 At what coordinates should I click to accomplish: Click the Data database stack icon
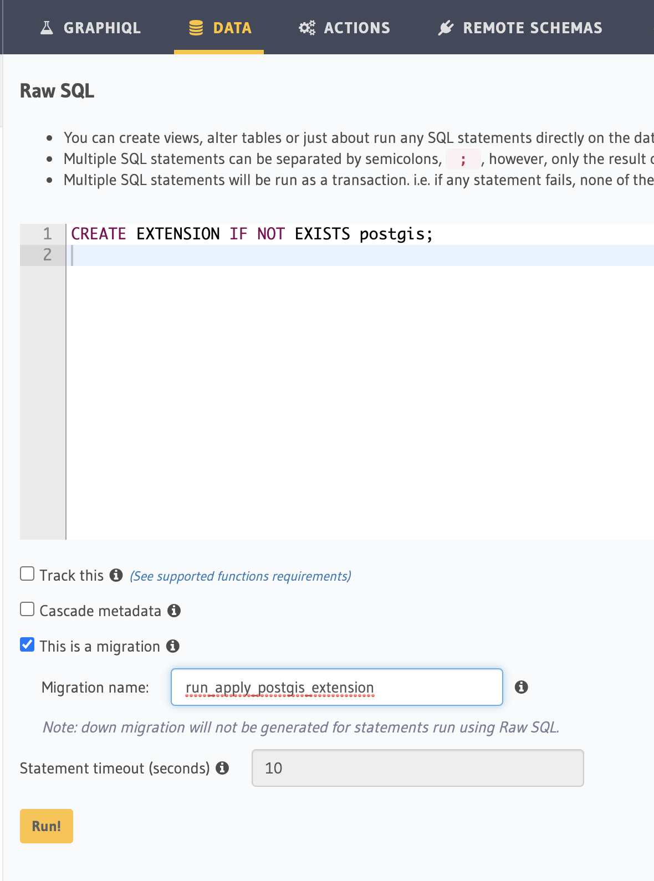point(196,28)
